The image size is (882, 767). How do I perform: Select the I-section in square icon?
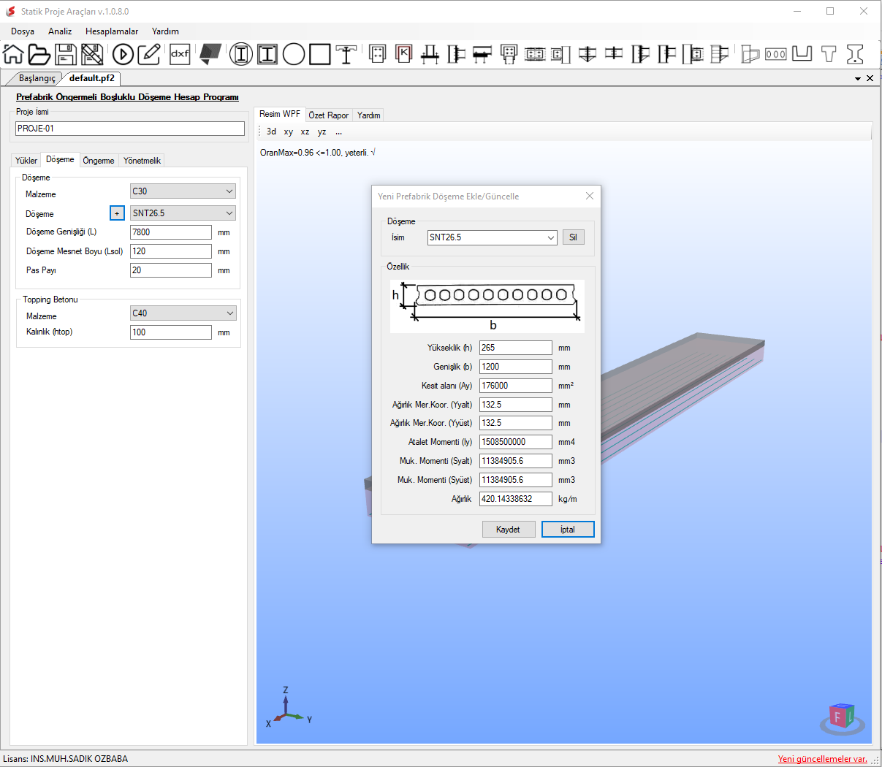click(267, 54)
